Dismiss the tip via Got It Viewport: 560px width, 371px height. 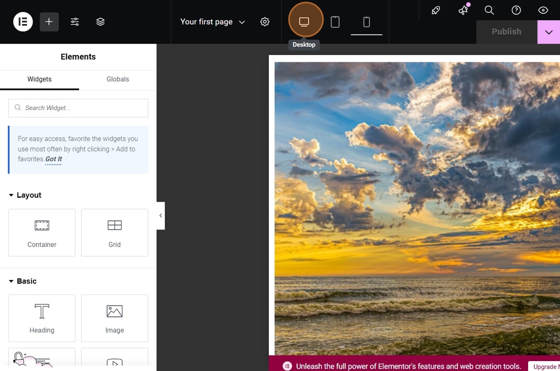pyautogui.click(x=53, y=159)
